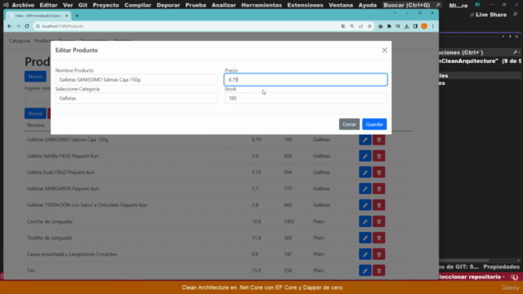Click the Cerrar button
The height and width of the screenshot is (294, 523).
349,124
